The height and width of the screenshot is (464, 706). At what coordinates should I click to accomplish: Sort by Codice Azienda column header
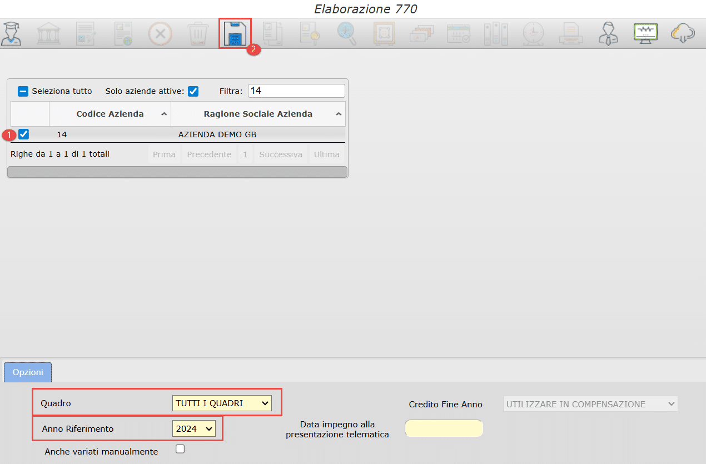pos(110,114)
